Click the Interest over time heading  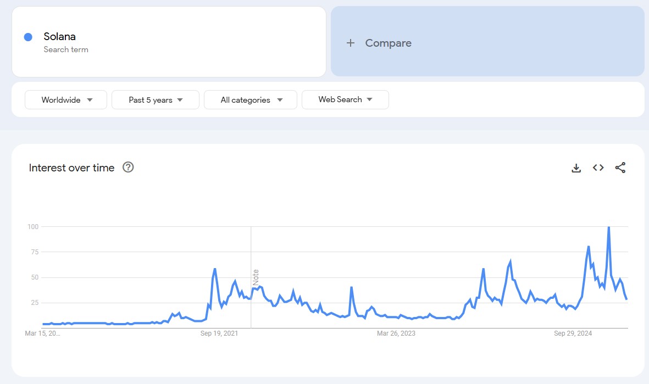click(x=71, y=168)
